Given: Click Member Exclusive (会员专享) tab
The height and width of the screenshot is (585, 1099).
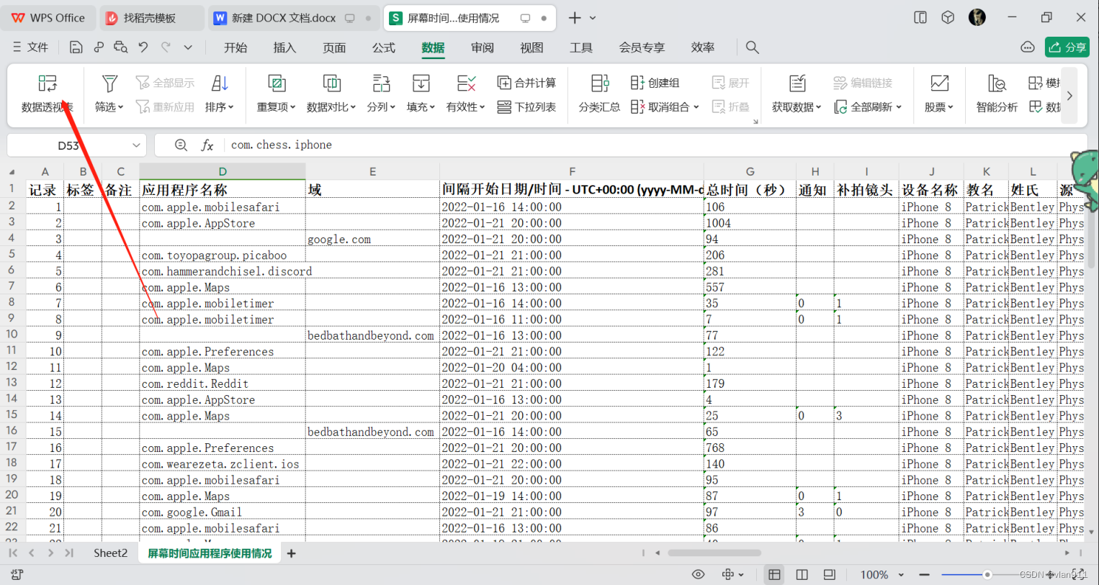Looking at the screenshot, I should click(642, 47).
